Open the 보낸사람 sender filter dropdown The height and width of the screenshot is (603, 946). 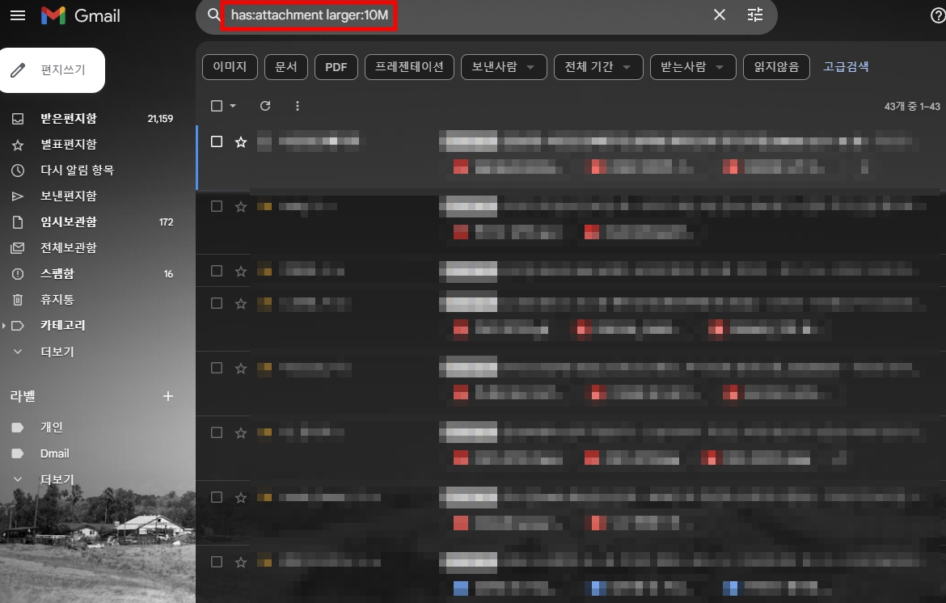click(x=503, y=67)
